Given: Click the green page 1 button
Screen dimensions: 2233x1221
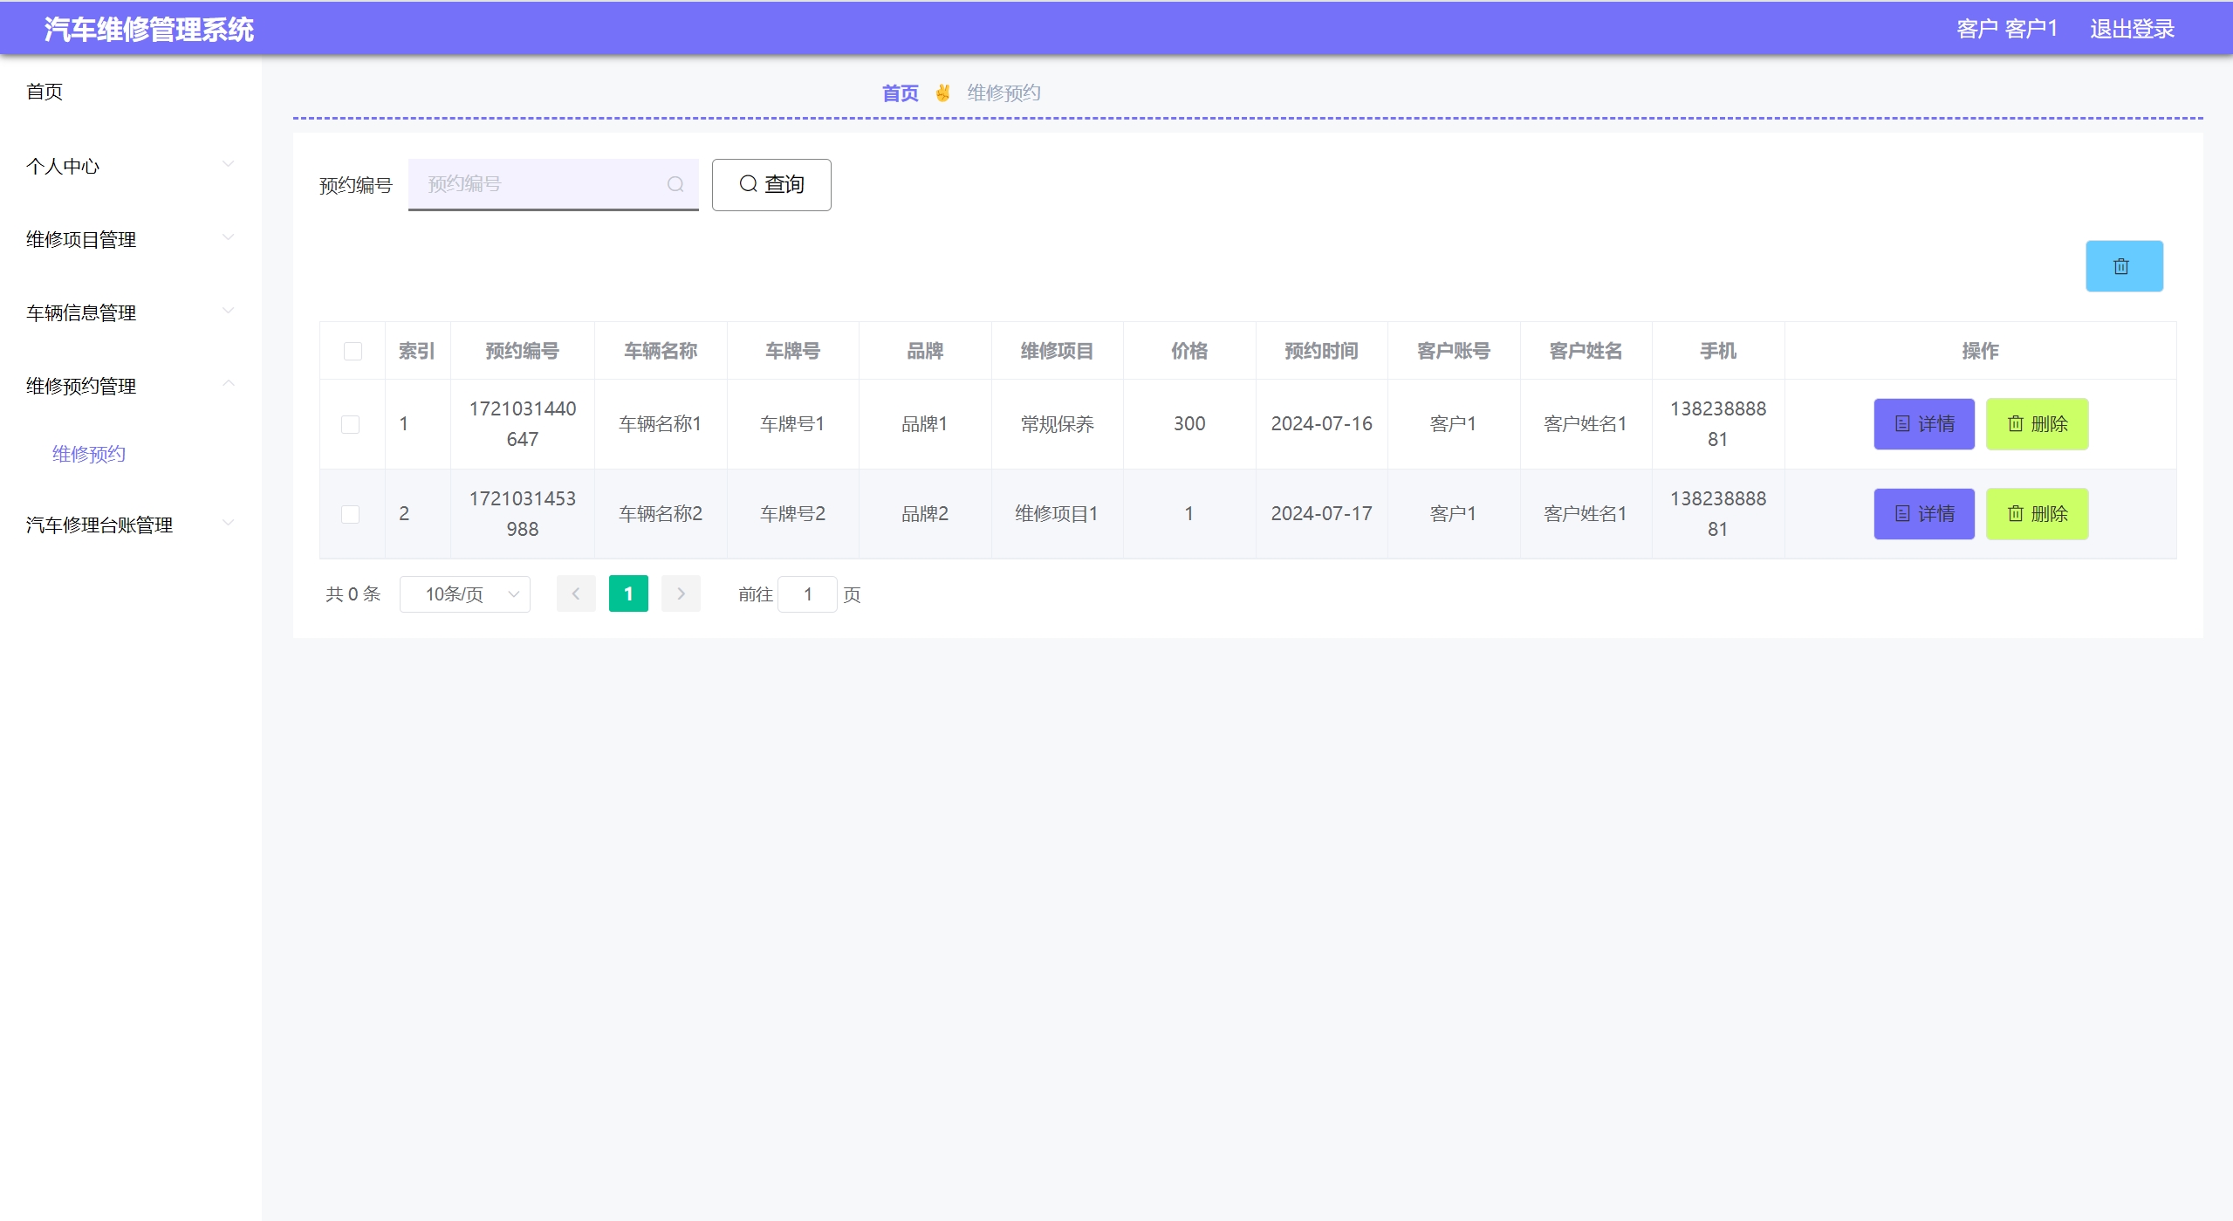Looking at the screenshot, I should (627, 593).
